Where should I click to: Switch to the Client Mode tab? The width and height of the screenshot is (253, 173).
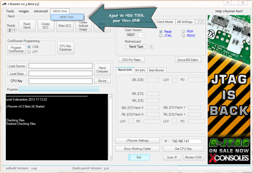click(x=165, y=22)
